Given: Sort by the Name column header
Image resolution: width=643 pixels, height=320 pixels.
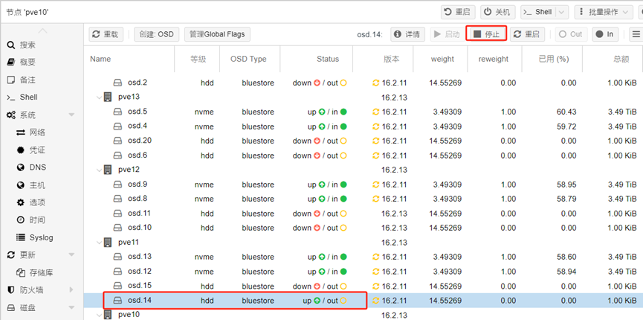Looking at the screenshot, I should [x=129, y=59].
